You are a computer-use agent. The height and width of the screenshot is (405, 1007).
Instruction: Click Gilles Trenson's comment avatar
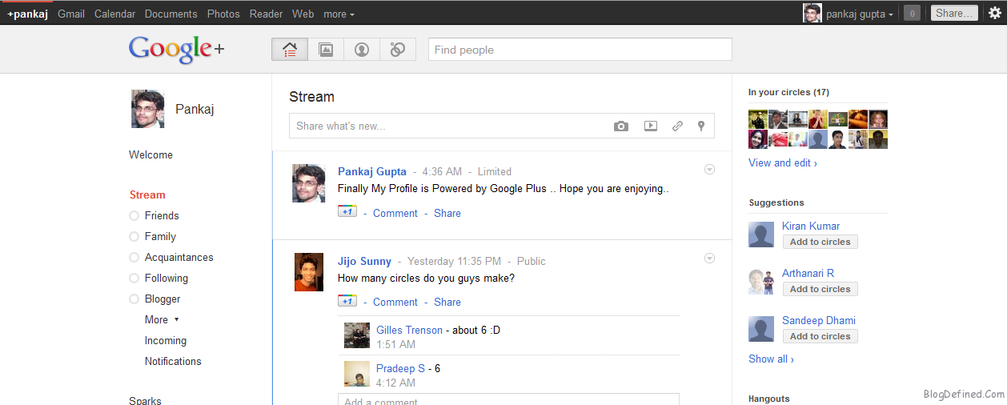coord(357,335)
